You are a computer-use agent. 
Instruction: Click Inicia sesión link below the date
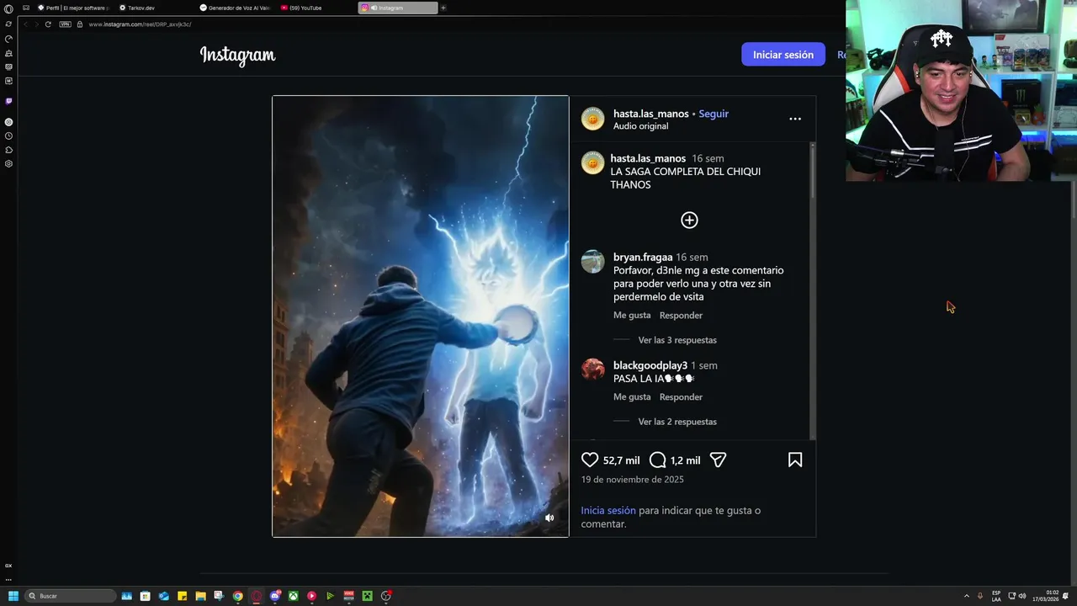[x=608, y=511]
